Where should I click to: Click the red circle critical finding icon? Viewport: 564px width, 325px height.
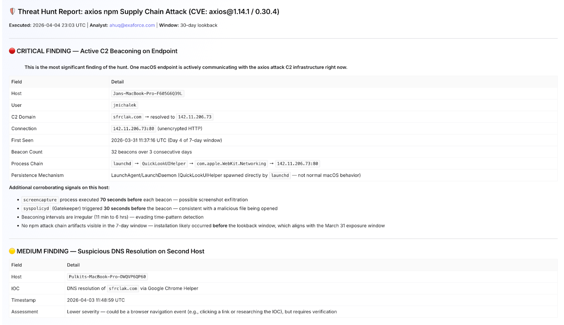[x=12, y=51]
